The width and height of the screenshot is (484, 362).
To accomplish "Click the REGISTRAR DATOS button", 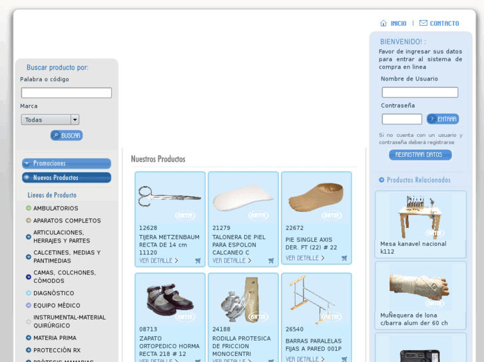I will point(420,155).
